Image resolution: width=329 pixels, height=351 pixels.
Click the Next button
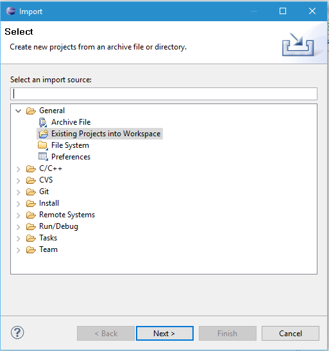[x=165, y=333]
